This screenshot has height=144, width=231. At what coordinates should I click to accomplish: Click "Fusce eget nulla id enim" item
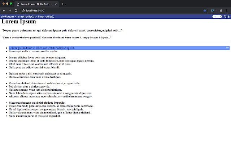click(x=34, y=51)
